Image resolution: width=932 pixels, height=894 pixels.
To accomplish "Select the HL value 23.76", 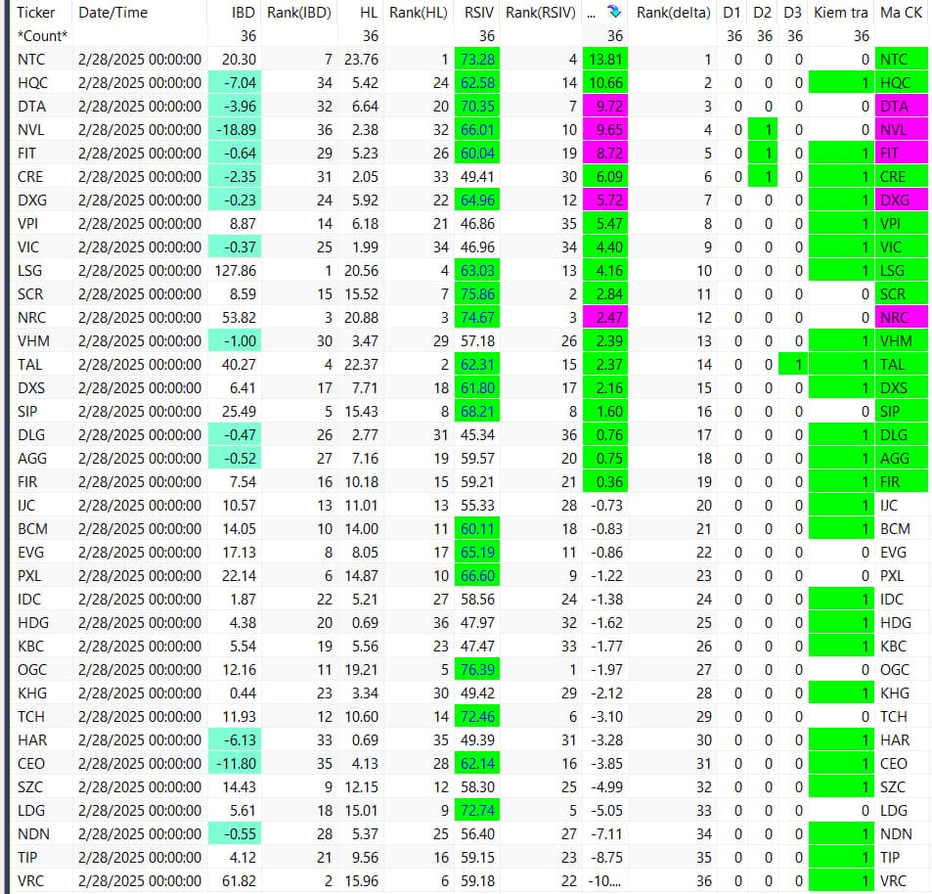I will tap(361, 60).
